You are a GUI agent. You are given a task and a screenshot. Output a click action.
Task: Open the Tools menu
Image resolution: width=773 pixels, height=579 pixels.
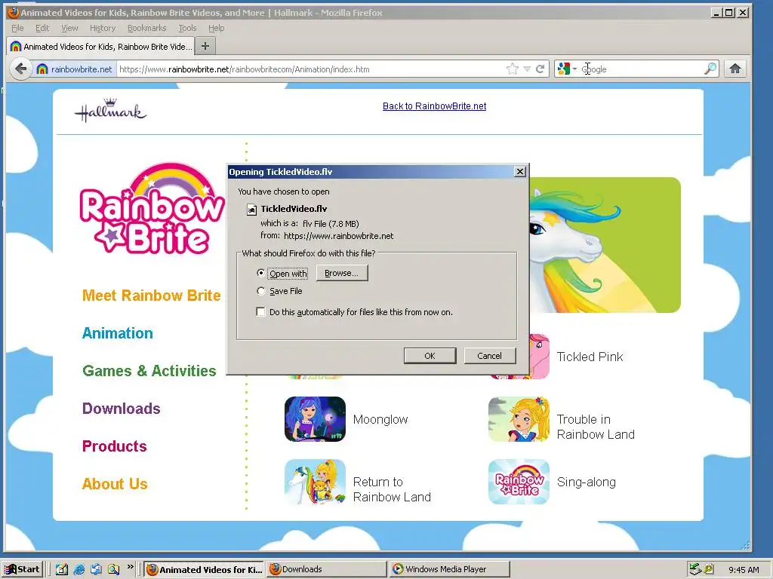pyautogui.click(x=187, y=28)
